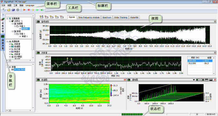This screenshot has height=116, width=218.
Task: Click the green progress bar in status bar
Action: [x=132, y=114]
